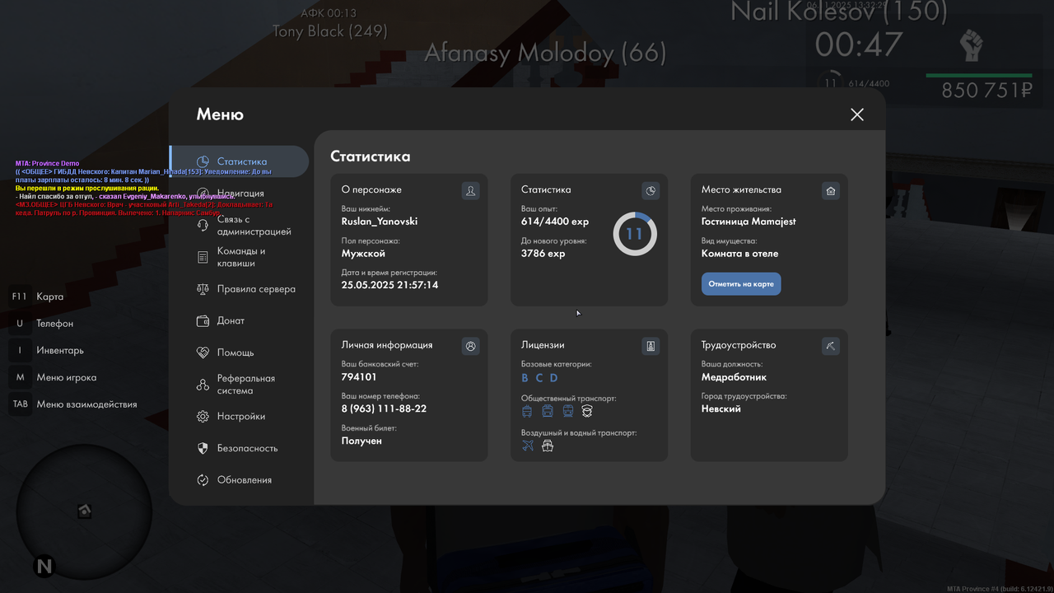The image size is (1054, 593).
Task: Click the N compass badge below the minimap
Action: click(44, 567)
